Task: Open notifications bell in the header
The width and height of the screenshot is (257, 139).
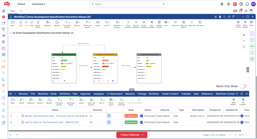Action: tap(247, 4)
